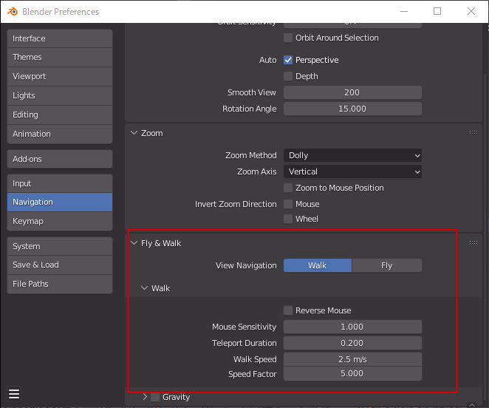Minimize the Blender Preferences window
489x408 pixels.
pyautogui.click(x=404, y=11)
